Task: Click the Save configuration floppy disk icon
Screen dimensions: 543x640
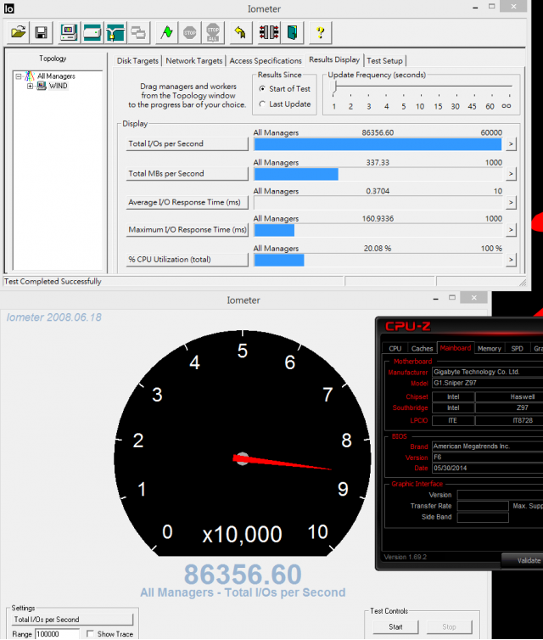Action: pyautogui.click(x=41, y=33)
